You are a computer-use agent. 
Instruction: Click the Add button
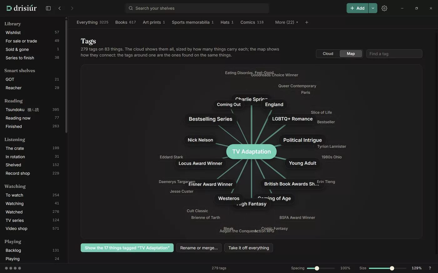pos(357,8)
